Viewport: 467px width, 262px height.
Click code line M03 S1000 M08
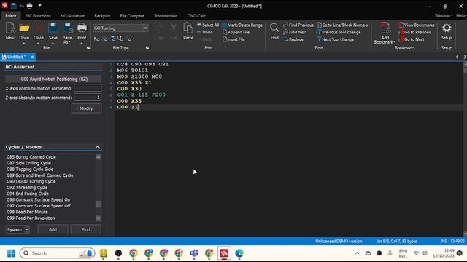(139, 76)
